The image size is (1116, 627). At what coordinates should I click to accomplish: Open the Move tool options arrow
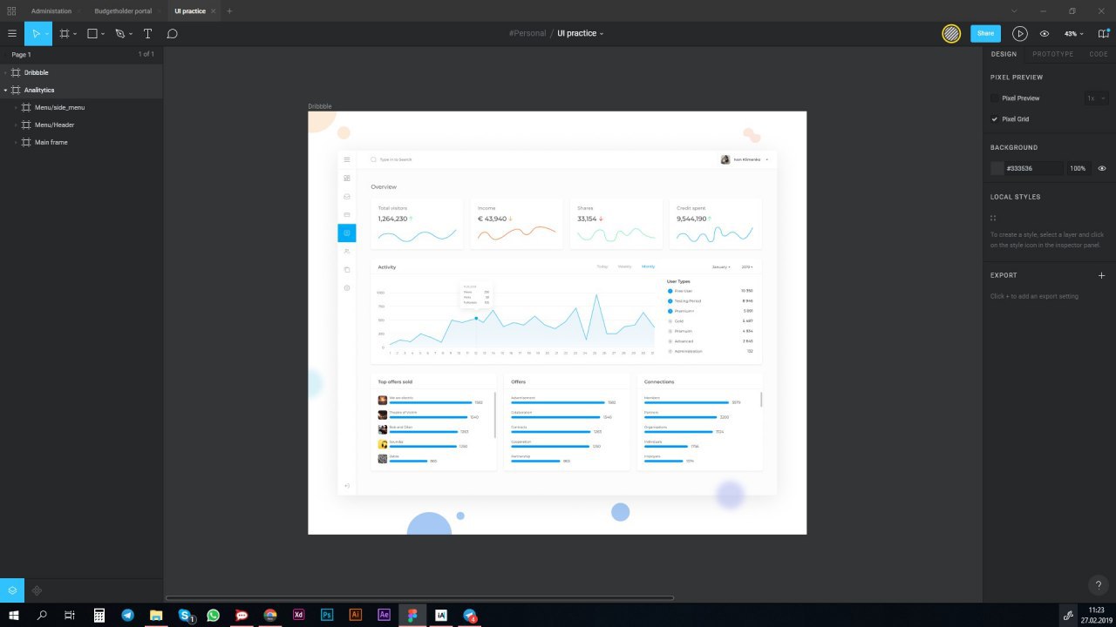click(x=47, y=34)
